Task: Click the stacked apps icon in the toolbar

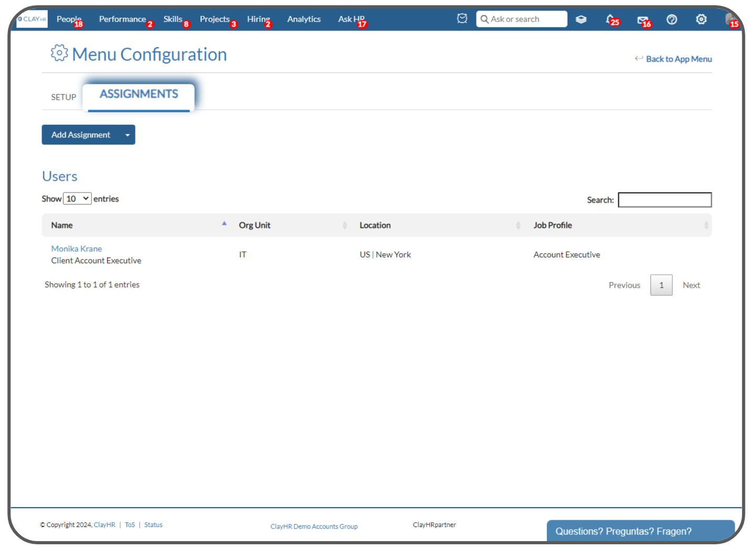Action: (x=581, y=19)
